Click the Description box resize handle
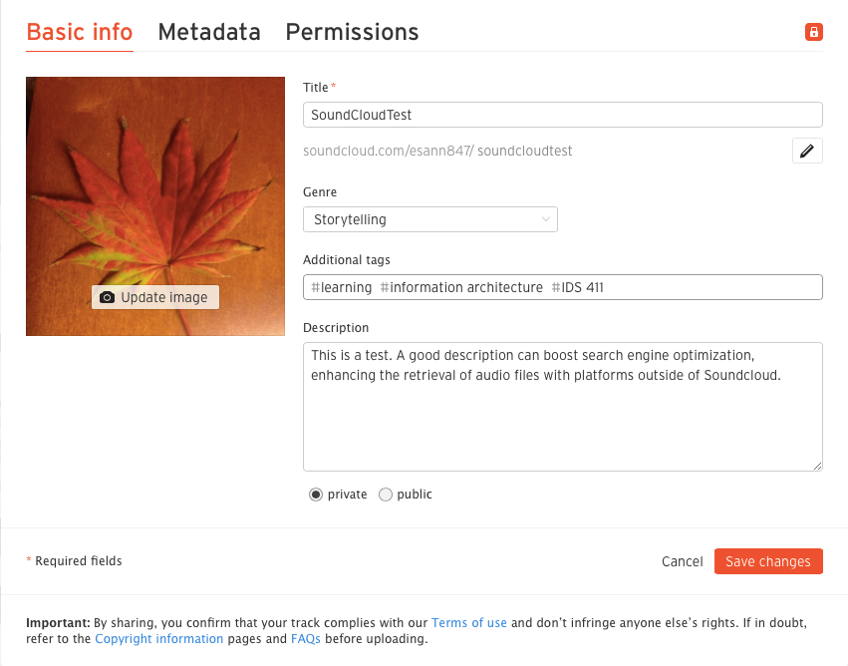Image resolution: width=848 pixels, height=666 pixels. pos(817,466)
